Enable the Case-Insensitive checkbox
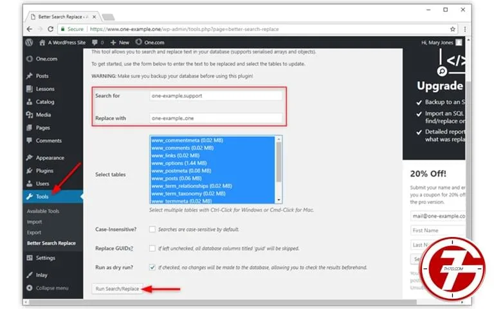The height and width of the screenshot is (309, 494). 152,229
